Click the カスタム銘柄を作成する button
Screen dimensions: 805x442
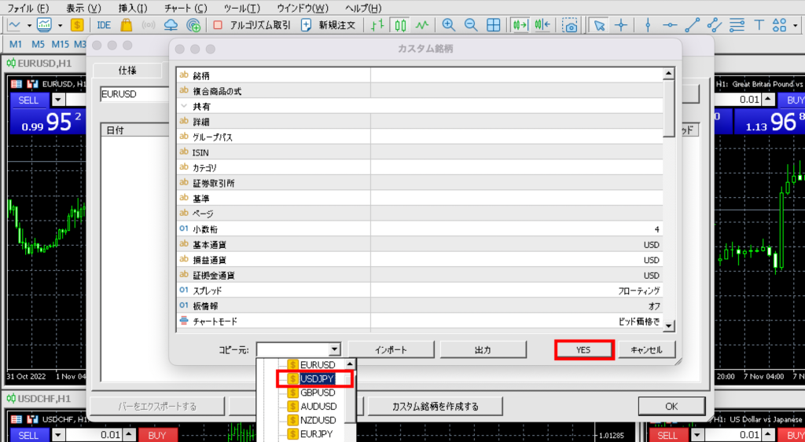(x=436, y=407)
